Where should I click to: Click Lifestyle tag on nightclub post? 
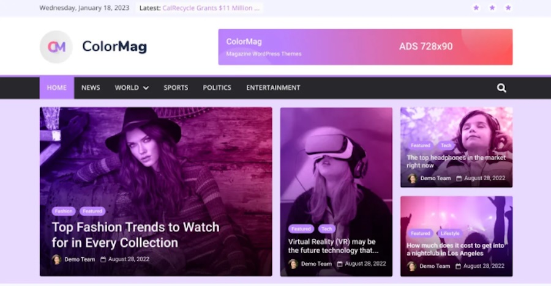pos(450,233)
